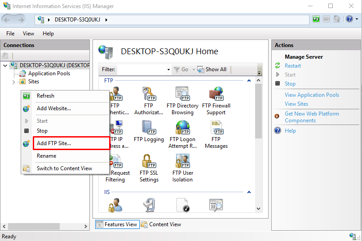Open FTP Logon Attempt Restrictions icon

182,127
